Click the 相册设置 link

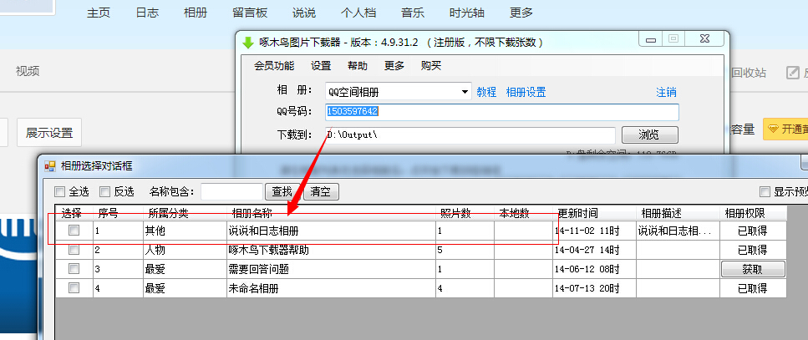coord(526,92)
